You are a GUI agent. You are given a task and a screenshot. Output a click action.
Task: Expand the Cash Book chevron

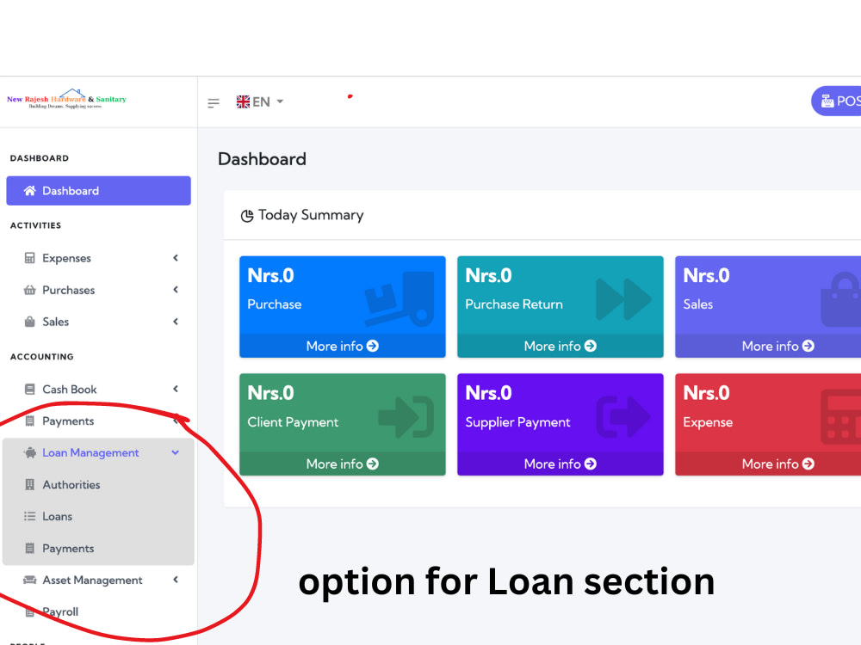176,389
